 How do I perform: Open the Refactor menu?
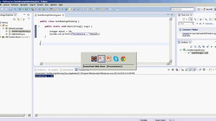pos(15,5)
